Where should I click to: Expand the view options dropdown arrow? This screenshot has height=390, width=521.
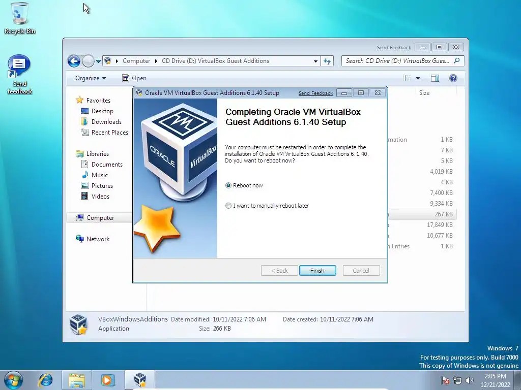tap(418, 78)
